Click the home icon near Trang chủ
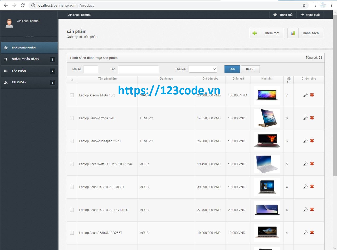 click(x=275, y=15)
